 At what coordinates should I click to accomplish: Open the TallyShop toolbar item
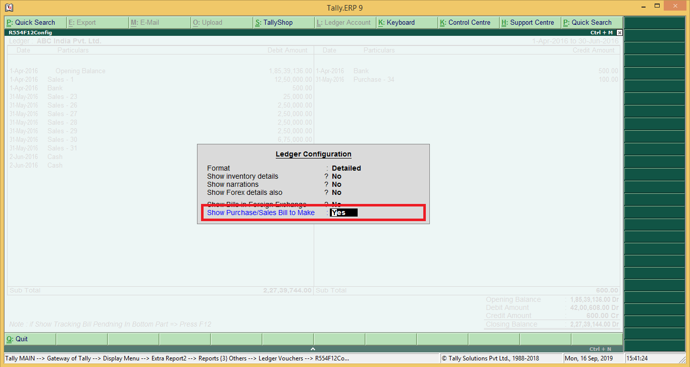point(283,23)
